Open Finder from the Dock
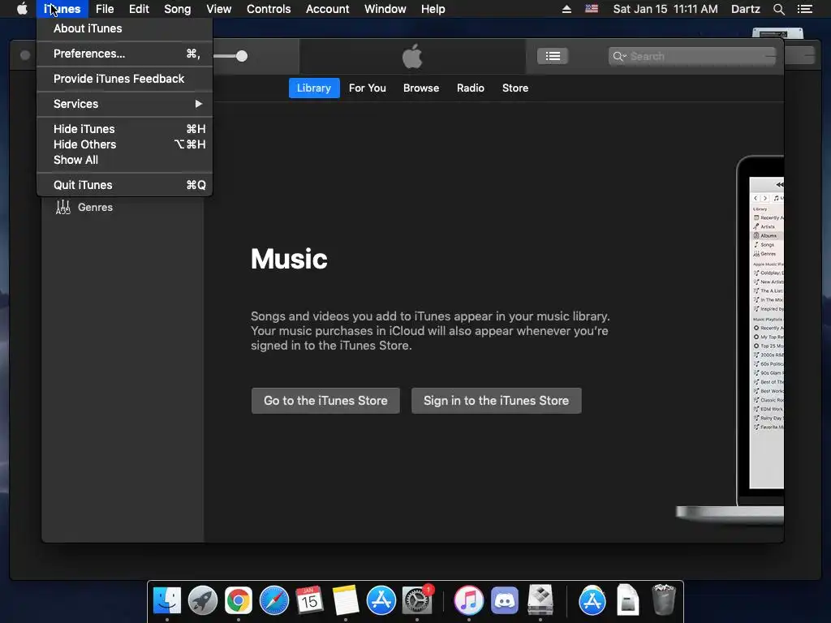 pyautogui.click(x=167, y=600)
